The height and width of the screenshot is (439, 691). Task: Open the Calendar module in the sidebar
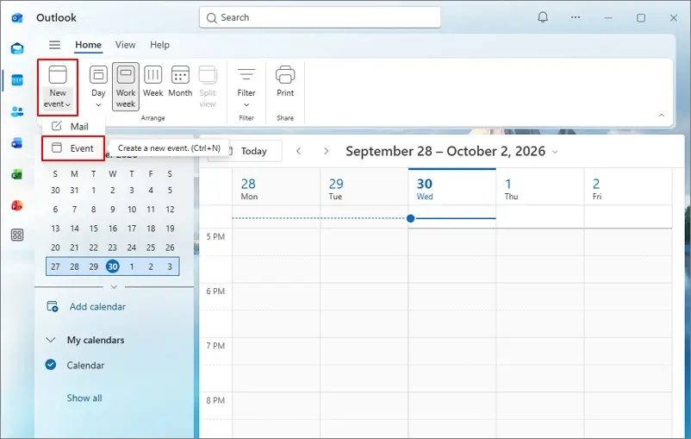pos(17,80)
